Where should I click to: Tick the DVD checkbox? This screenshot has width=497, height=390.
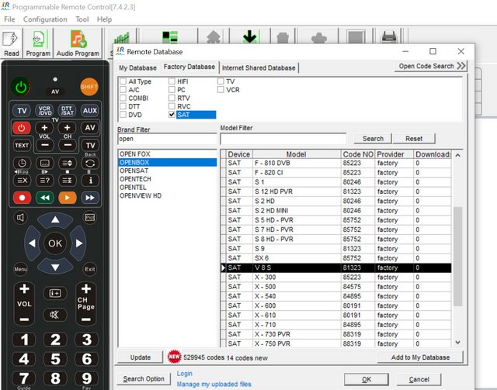click(123, 115)
